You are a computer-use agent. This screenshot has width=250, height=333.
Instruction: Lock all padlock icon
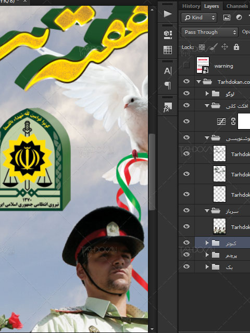(236, 47)
